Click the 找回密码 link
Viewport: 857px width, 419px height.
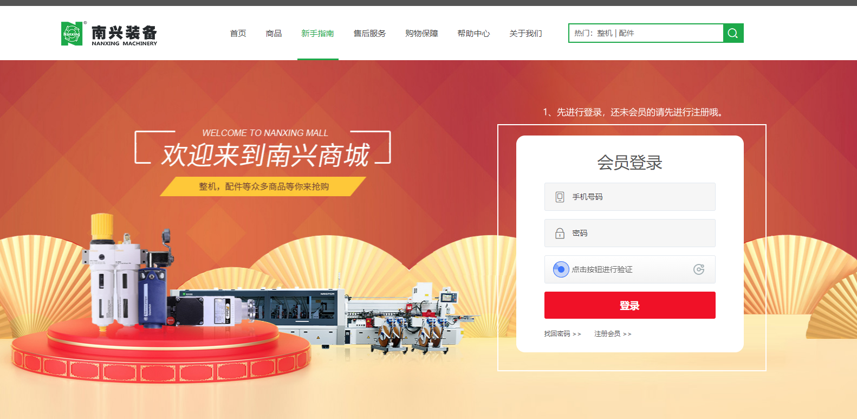pyautogui.click(x=562, y=334)
